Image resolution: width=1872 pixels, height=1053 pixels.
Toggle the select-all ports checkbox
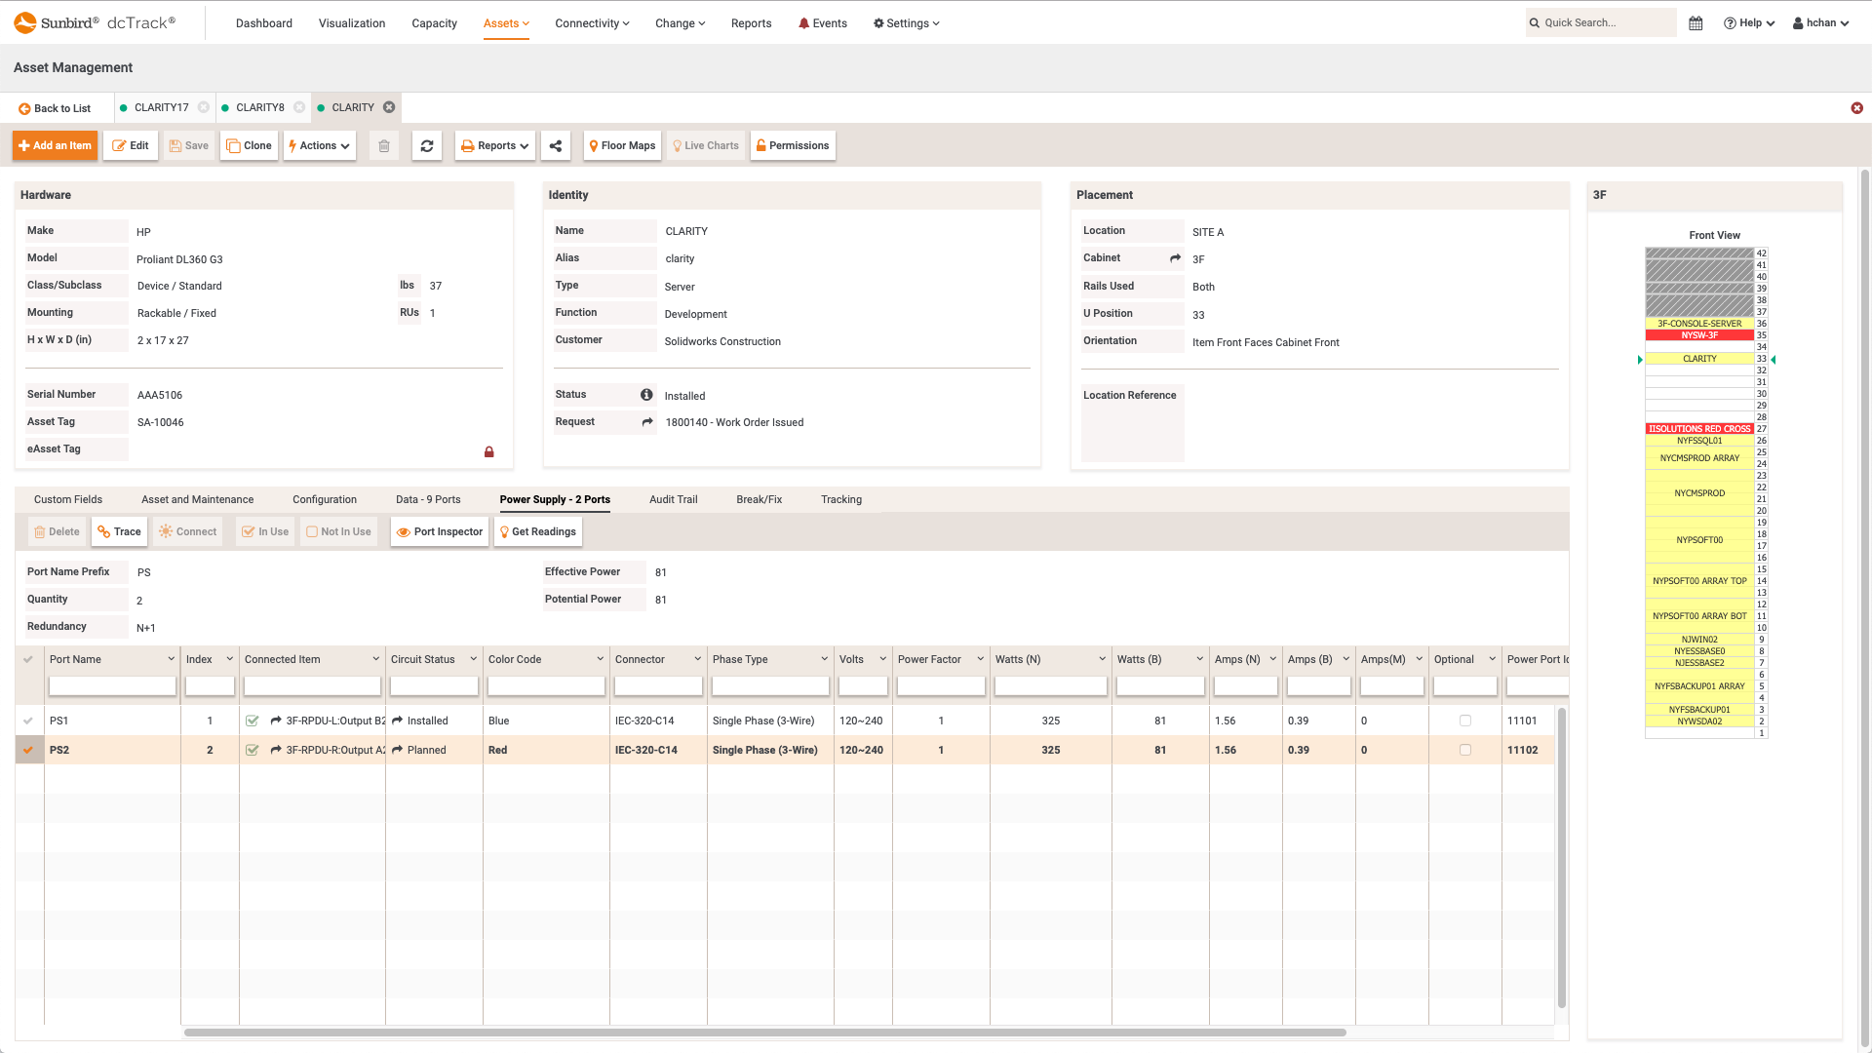[28, 658]
